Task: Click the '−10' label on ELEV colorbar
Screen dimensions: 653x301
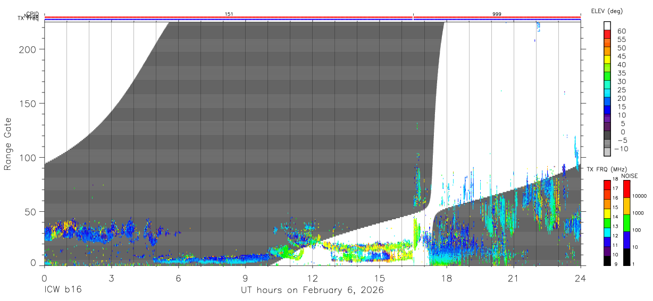Action: [620, 149]
